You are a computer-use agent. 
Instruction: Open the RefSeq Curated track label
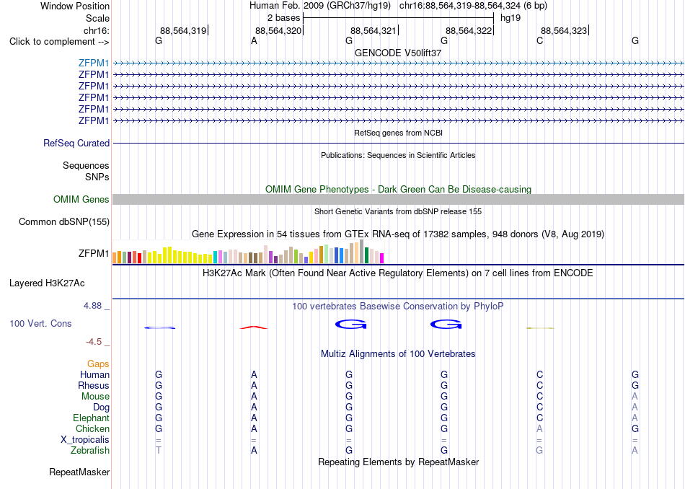point(76,143)
